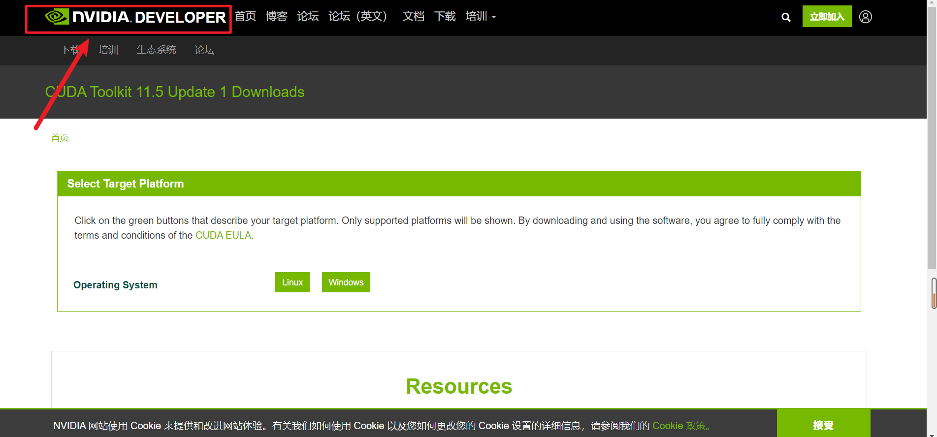Image resolution: width=937 pixels, height=437 pixels.
Task: Open 论坛（英文）in top navigation
Action: pyautogui.click(x=360, y=16)
